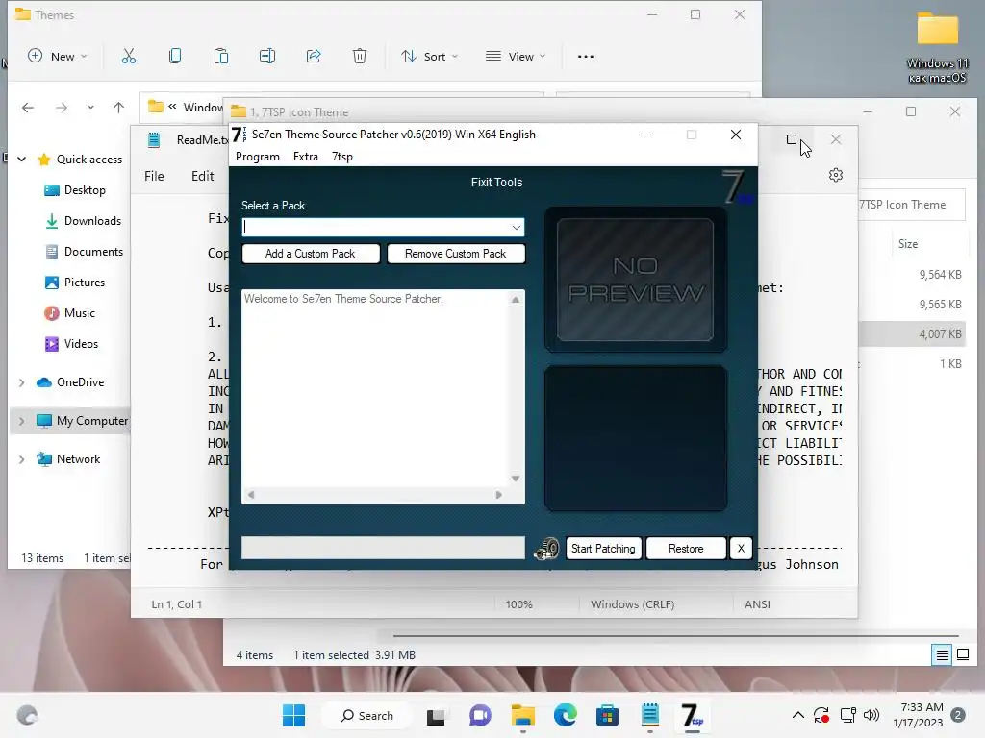This screenshot has width=985, height=738.
Task: Click the Restore button in patcher
Action: (686, 549)
